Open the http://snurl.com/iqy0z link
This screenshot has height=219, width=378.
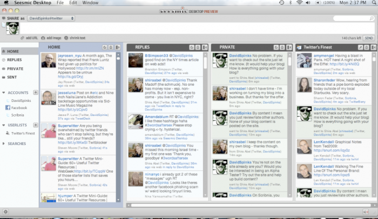(x=332, y=150)
